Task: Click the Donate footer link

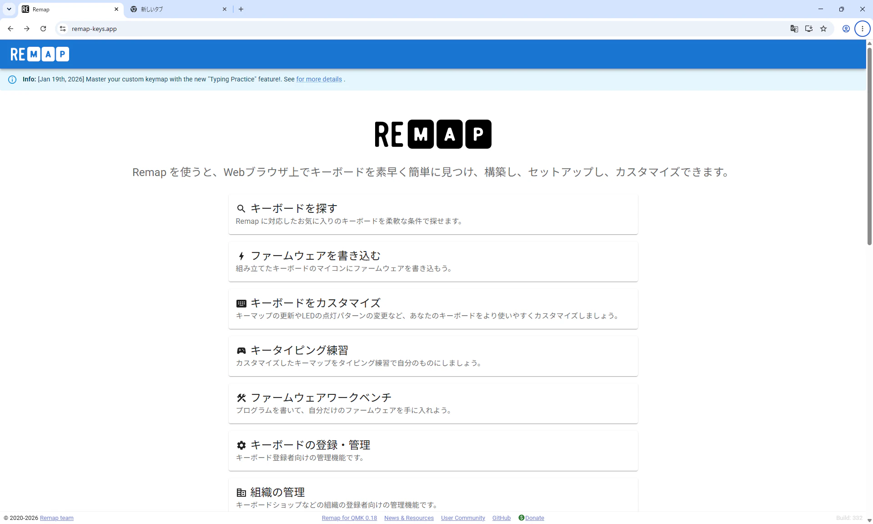Action: click(x=535, y=518)
